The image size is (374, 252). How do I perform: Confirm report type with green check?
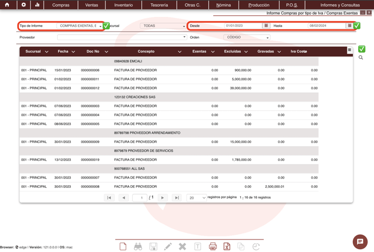tap(107, 26)
